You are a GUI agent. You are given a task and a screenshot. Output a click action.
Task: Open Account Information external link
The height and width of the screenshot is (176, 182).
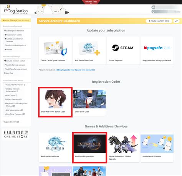coord(15,85)
